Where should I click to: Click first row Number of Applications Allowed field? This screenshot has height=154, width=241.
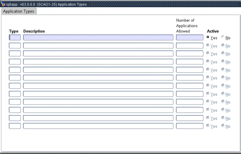(x=190, y=38)
